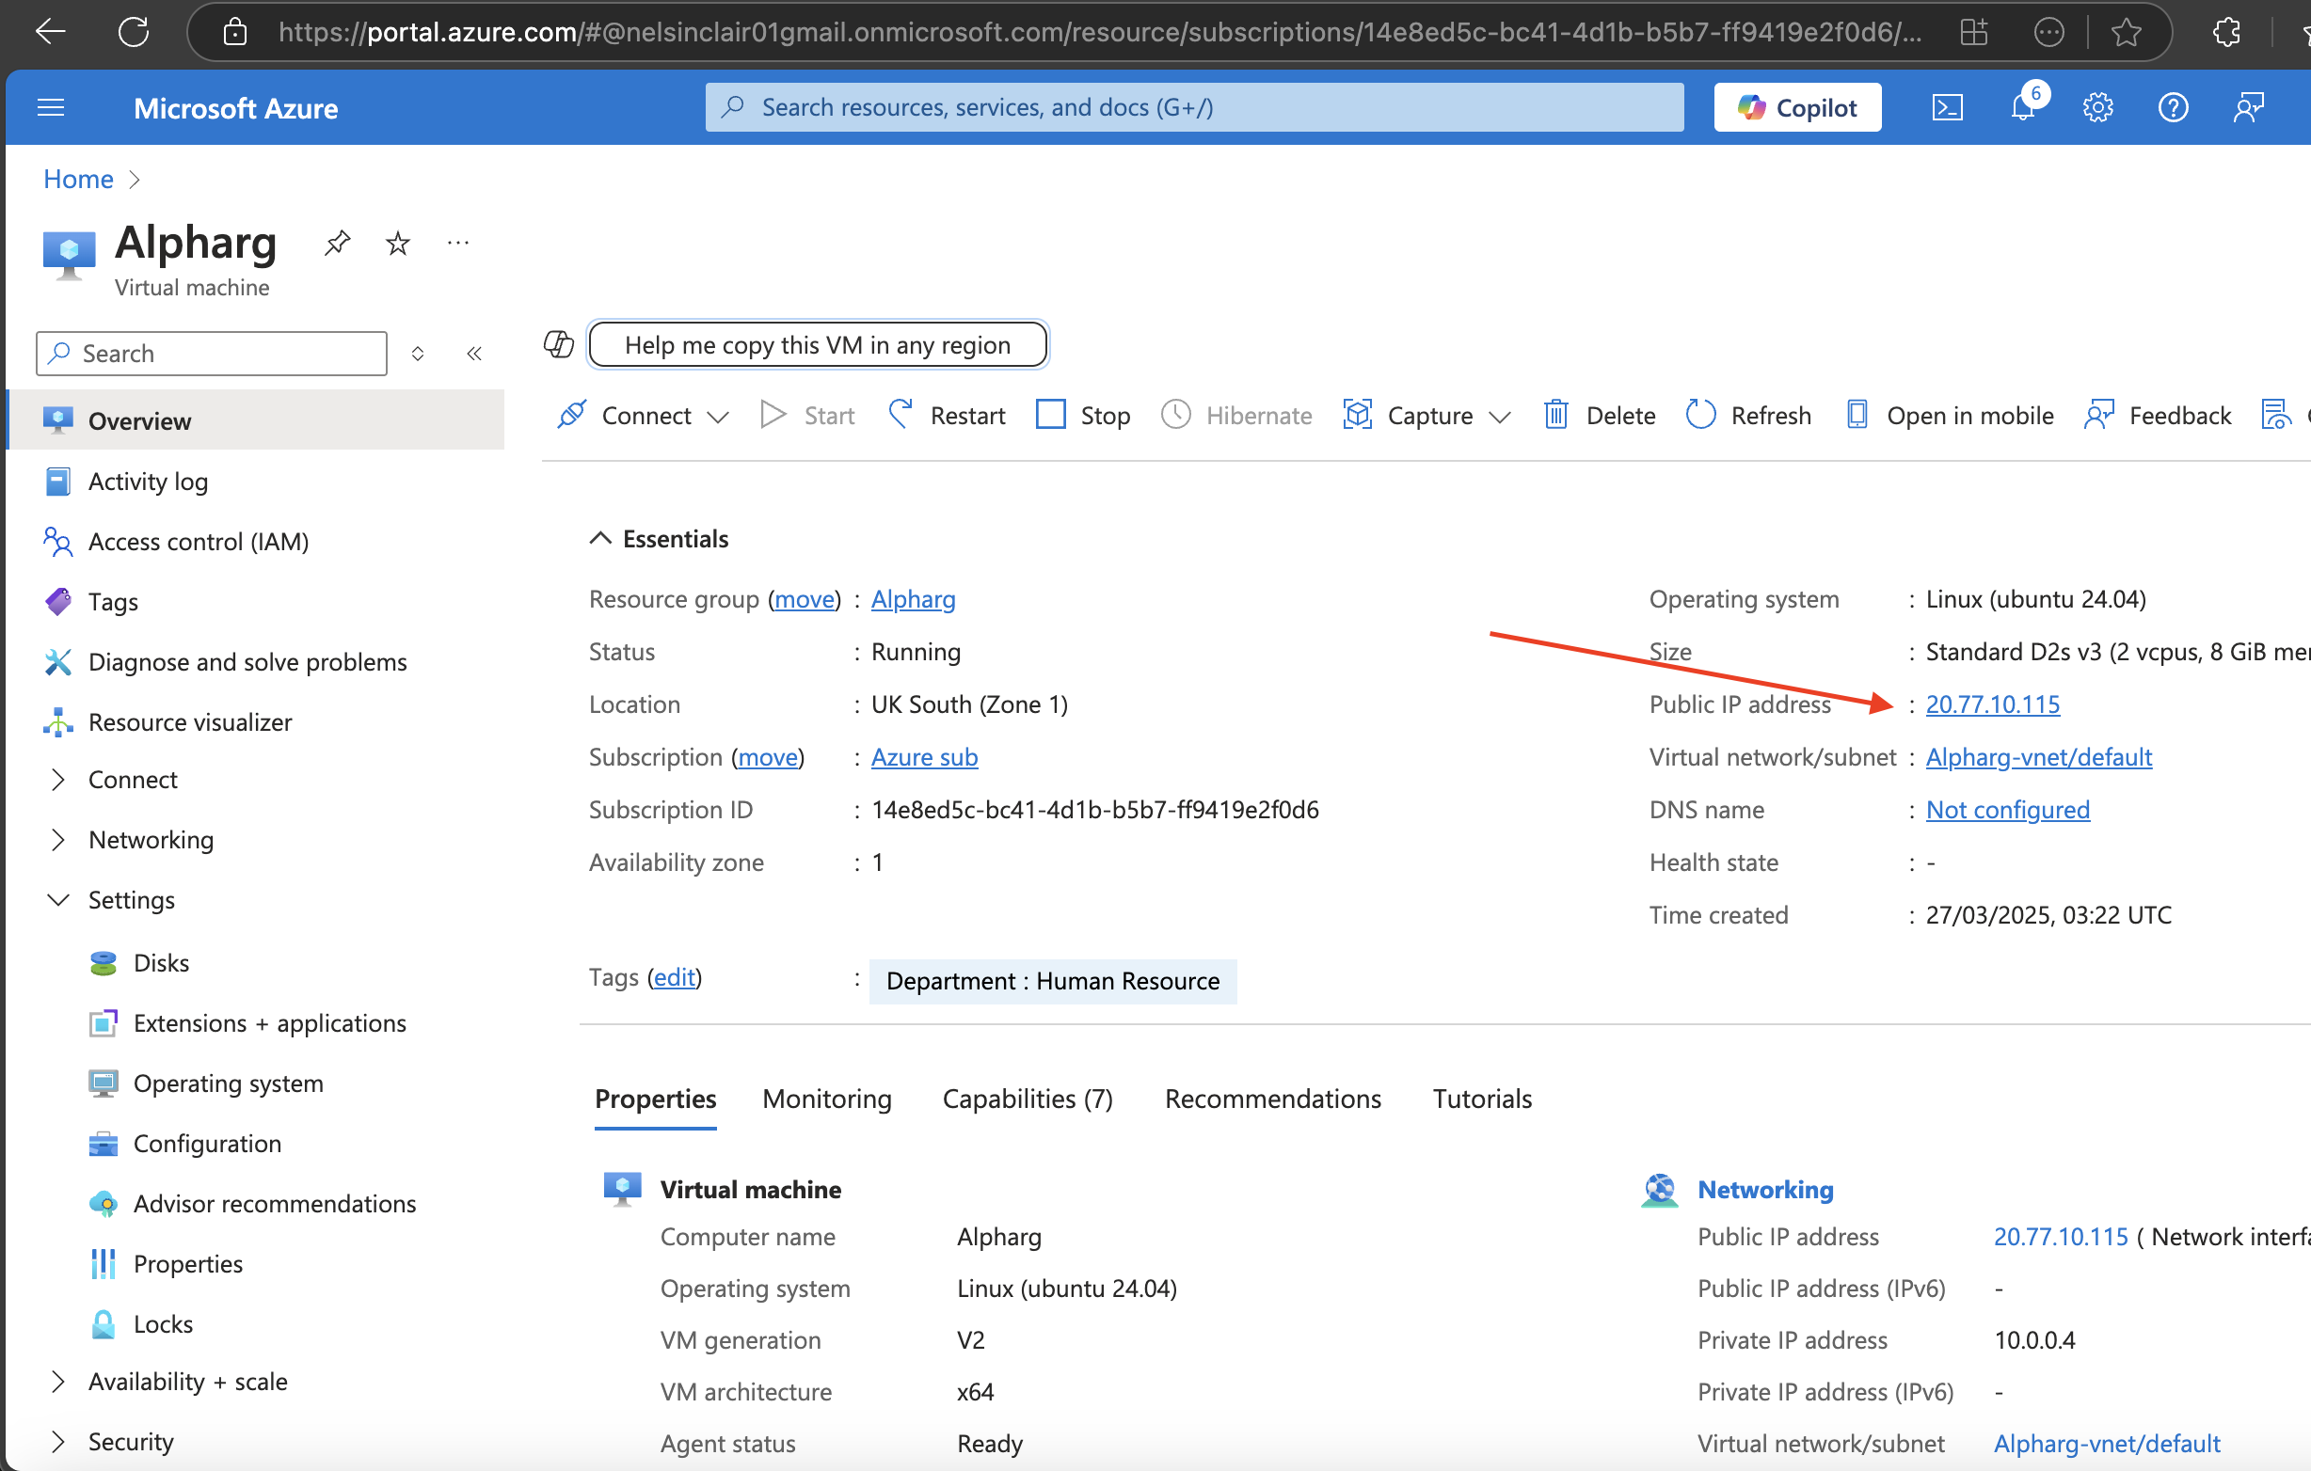Viewport: 2311px width, 1471px height.
Task: Open Cloud Shell from the top bar
Action: 1947,107
